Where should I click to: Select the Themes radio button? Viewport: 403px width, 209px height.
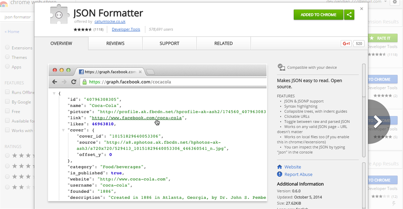pyautogui.click(x=7, y=57)
